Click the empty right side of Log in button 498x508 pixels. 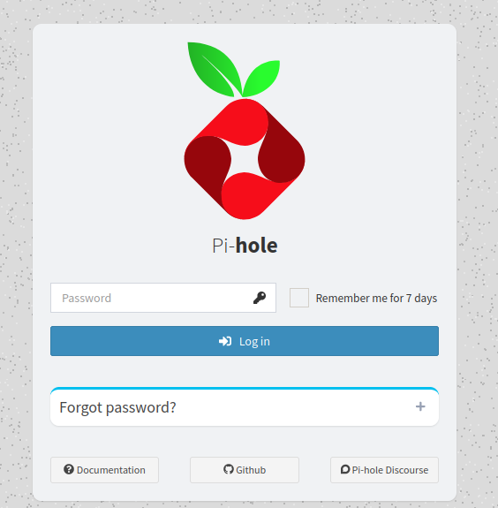[356, 341]
